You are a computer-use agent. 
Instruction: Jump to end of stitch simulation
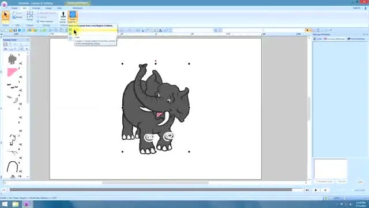click(307, 190)
